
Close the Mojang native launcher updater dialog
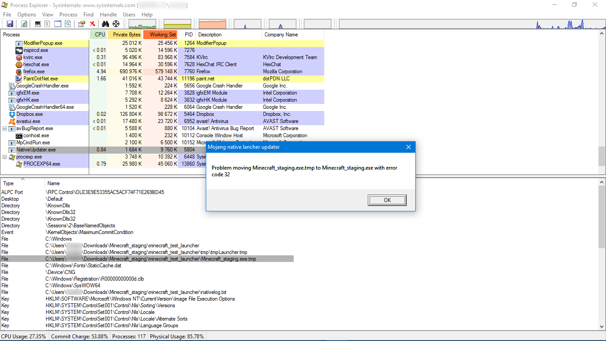pos(409,147)
